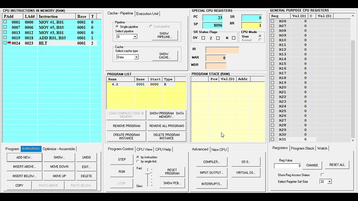This screenshot has width=358, height=201.
Task: Click the registers list scrollbar down arrow
Action: (x=353, y=140)
